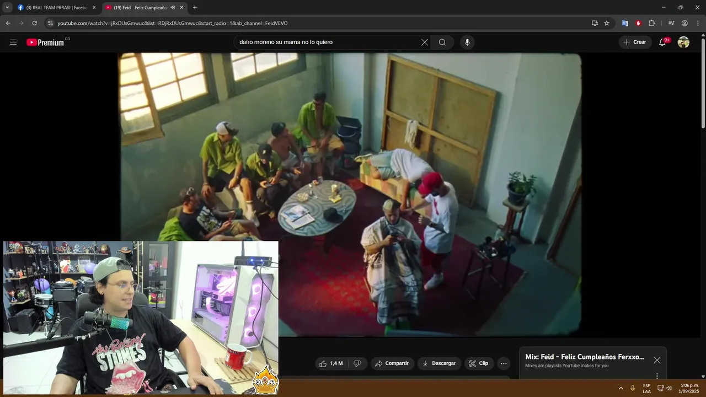Click the Compartir button
The width and height of the screenshot is (706, 397).
tap(392, 363)
